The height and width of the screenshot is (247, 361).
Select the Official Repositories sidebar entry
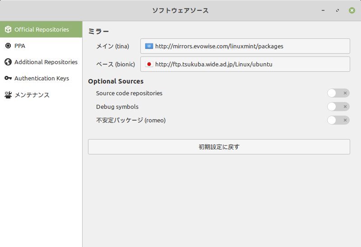(42, 29)
